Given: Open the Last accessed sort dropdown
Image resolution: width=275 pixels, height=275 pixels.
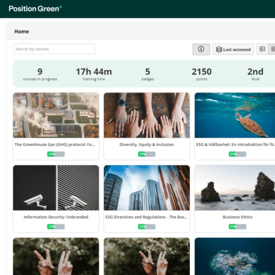Looking at the screenshot, I should tap(233, 49).
